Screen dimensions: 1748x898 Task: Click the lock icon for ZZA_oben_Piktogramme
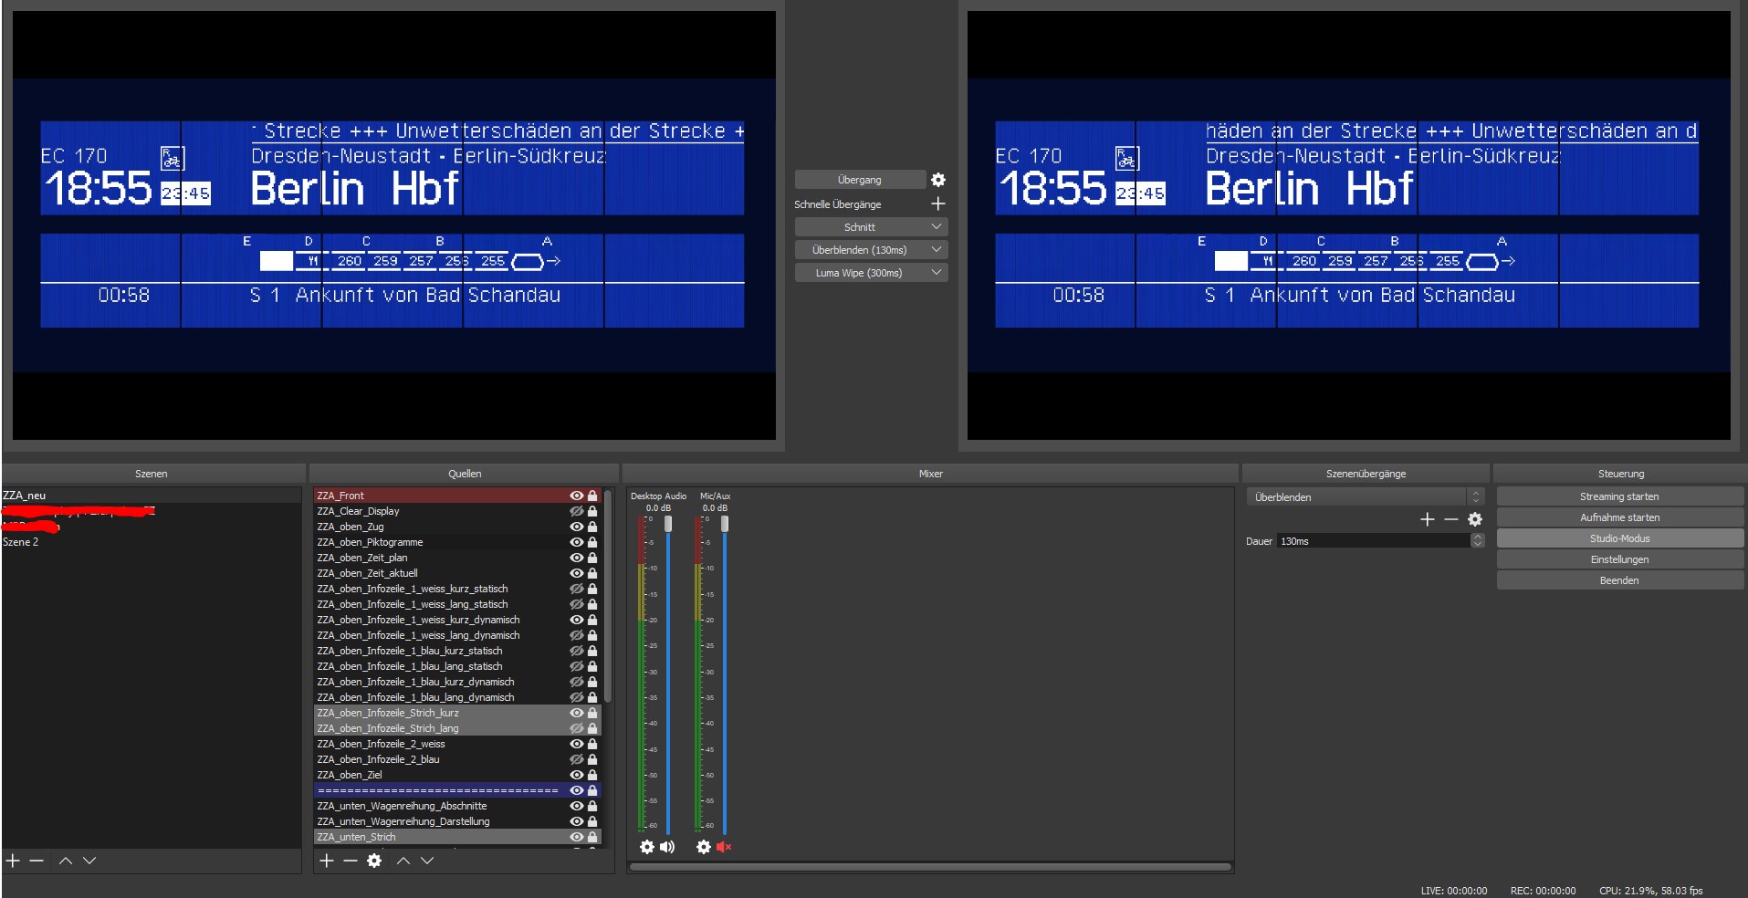coord(592,542)
